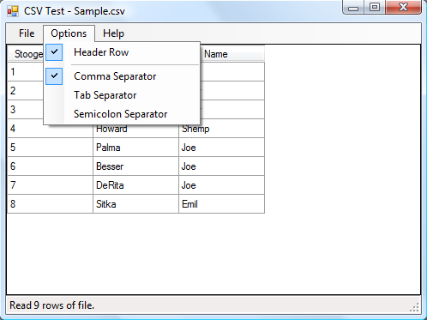Select the Howard cell

pos(135,131)
